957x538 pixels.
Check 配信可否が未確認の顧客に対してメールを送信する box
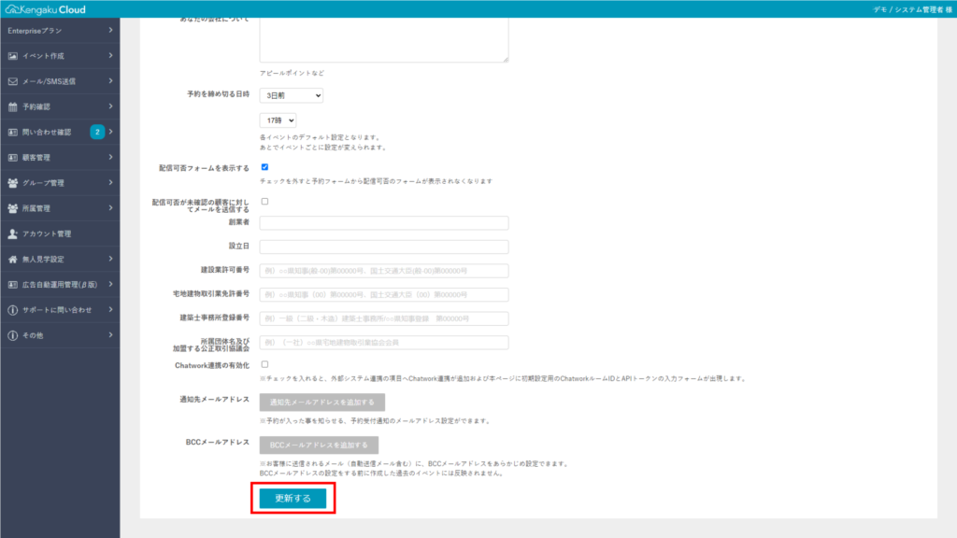tap(264, 202)
